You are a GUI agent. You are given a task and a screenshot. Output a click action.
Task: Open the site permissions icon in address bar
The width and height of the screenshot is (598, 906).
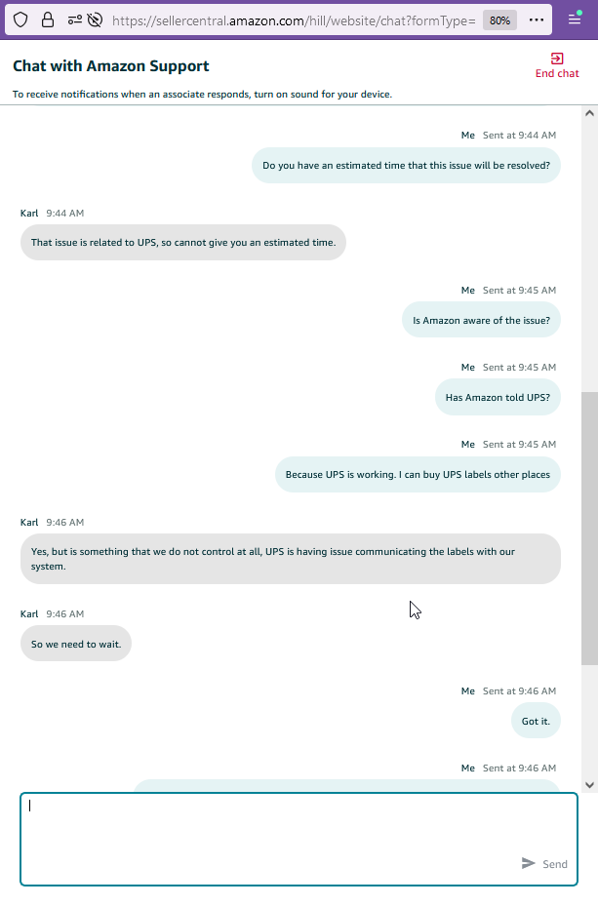74,20
